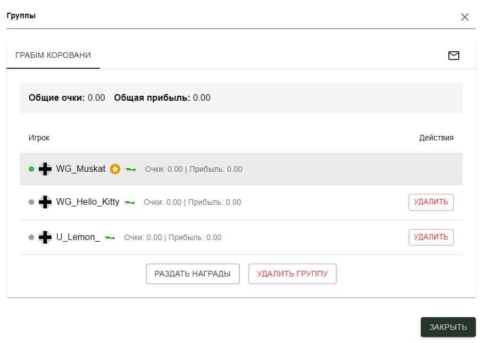The width and height of the screenshot is (488, 343).
Task: Click WG_Hello_Kitty's gray offline status dot
Action: coord(31,202)
